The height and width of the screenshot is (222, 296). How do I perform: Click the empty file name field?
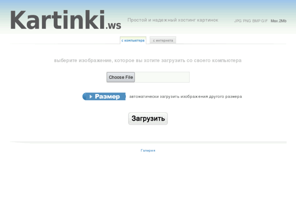click(162, 77)
